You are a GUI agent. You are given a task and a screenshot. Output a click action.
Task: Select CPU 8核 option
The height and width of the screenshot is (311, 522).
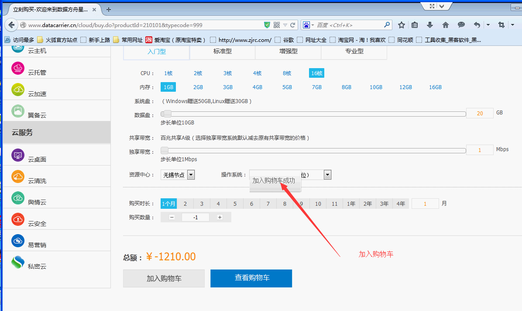(287, 73)
